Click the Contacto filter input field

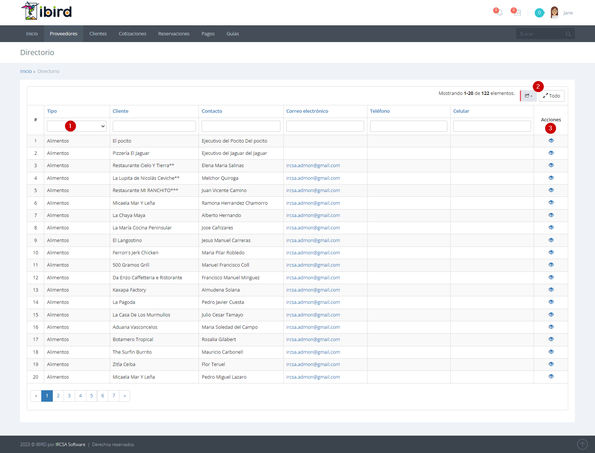click(241, 126)
